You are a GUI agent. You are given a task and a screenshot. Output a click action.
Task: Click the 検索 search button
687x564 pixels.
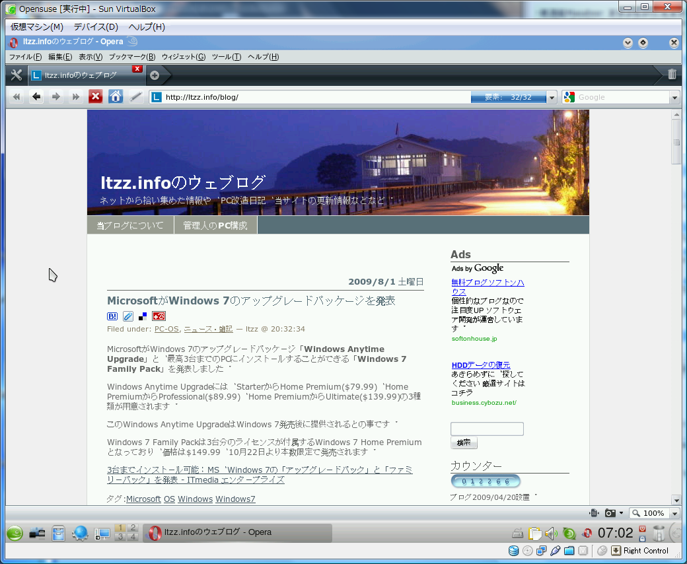[x=464, y=442]
